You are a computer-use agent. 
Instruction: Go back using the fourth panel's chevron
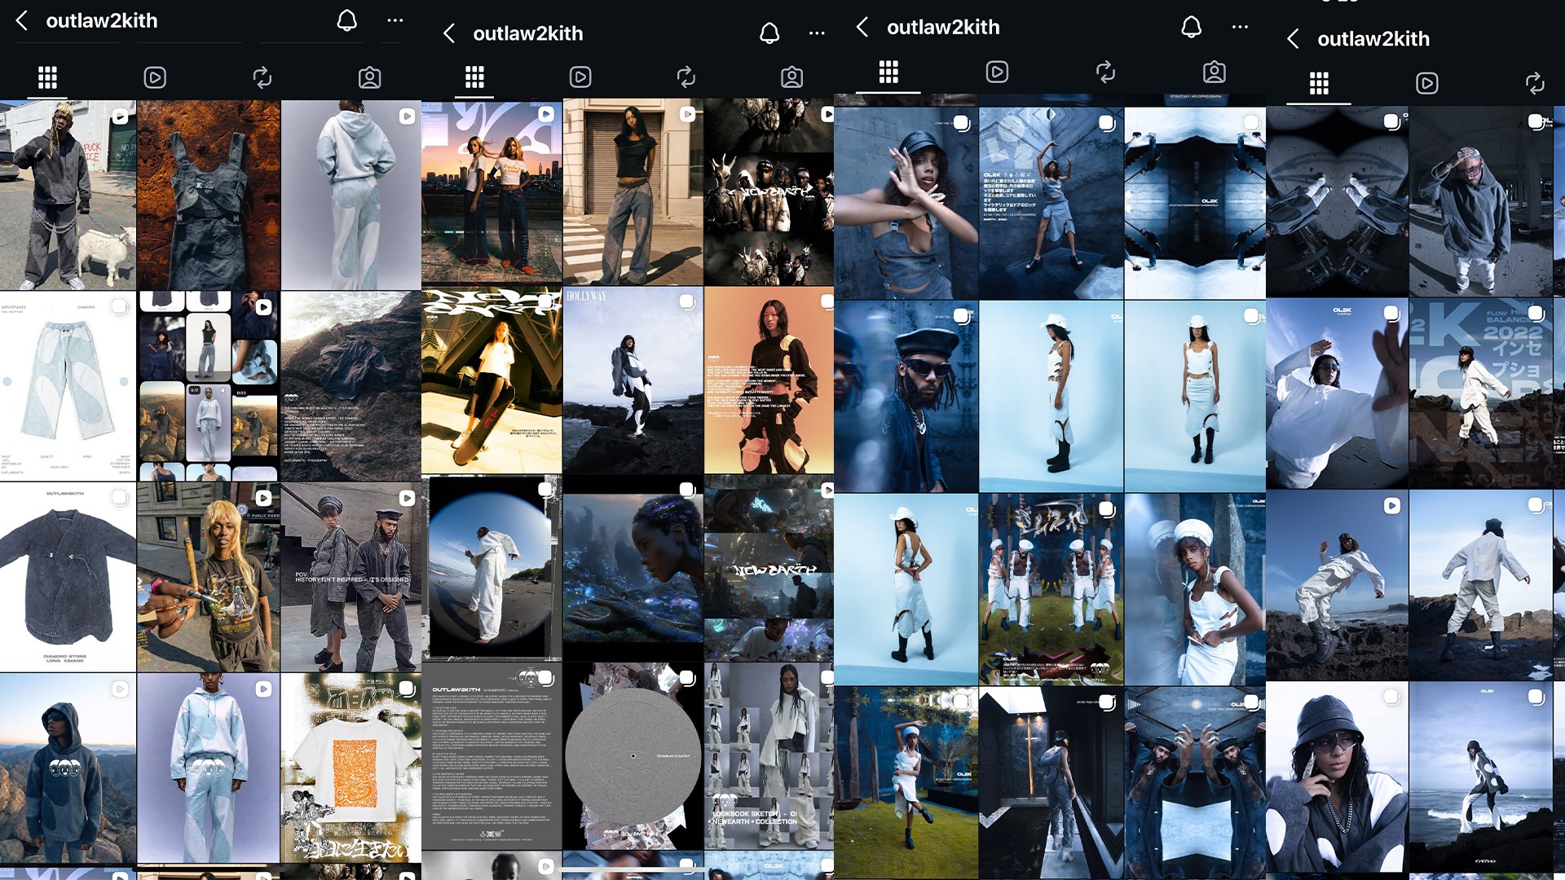tap(1293, 38)
